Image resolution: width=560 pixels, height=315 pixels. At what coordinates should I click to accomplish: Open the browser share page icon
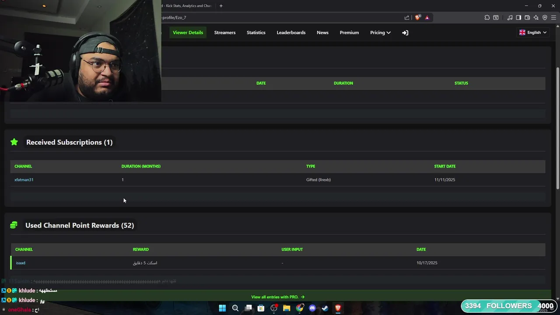click(407, 17)
